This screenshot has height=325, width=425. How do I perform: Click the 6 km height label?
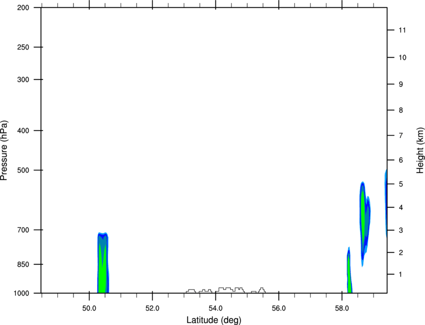point(400,160)
